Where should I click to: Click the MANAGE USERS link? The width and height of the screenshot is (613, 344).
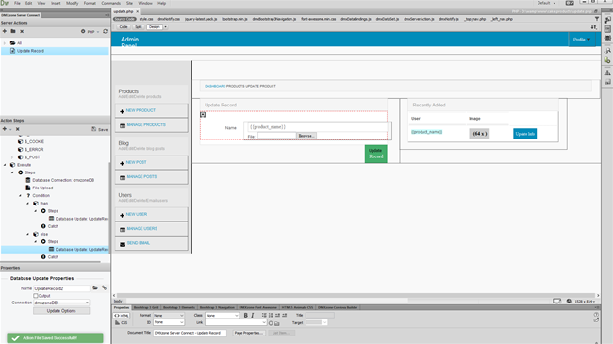pyautogui.click(x=141, y=229)
